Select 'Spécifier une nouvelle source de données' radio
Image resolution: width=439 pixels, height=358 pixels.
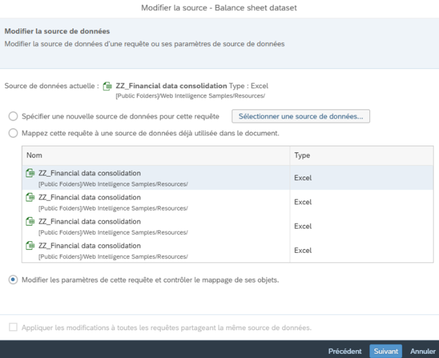tap(13, 117)
